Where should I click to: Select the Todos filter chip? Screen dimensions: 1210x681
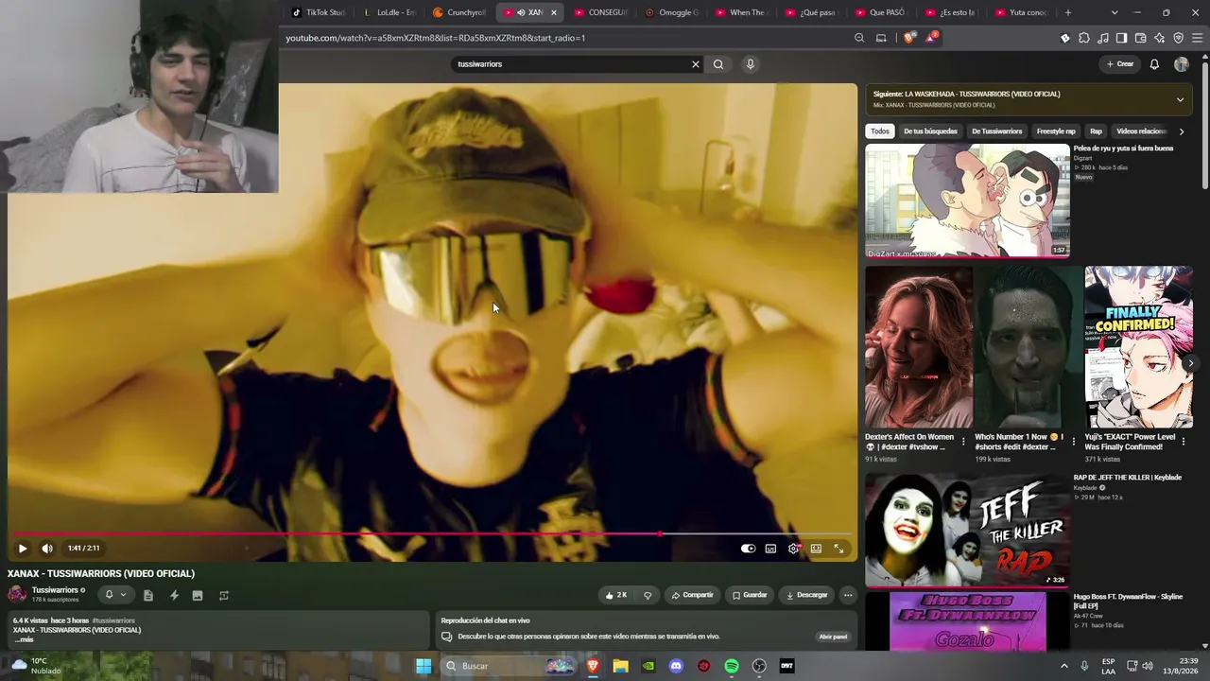(x=880, y=131)
